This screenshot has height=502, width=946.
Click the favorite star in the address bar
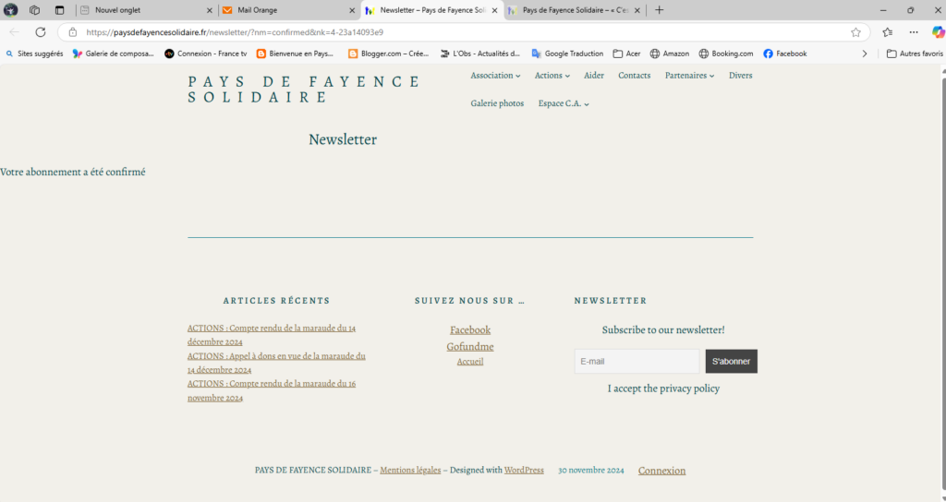[855, 31]
